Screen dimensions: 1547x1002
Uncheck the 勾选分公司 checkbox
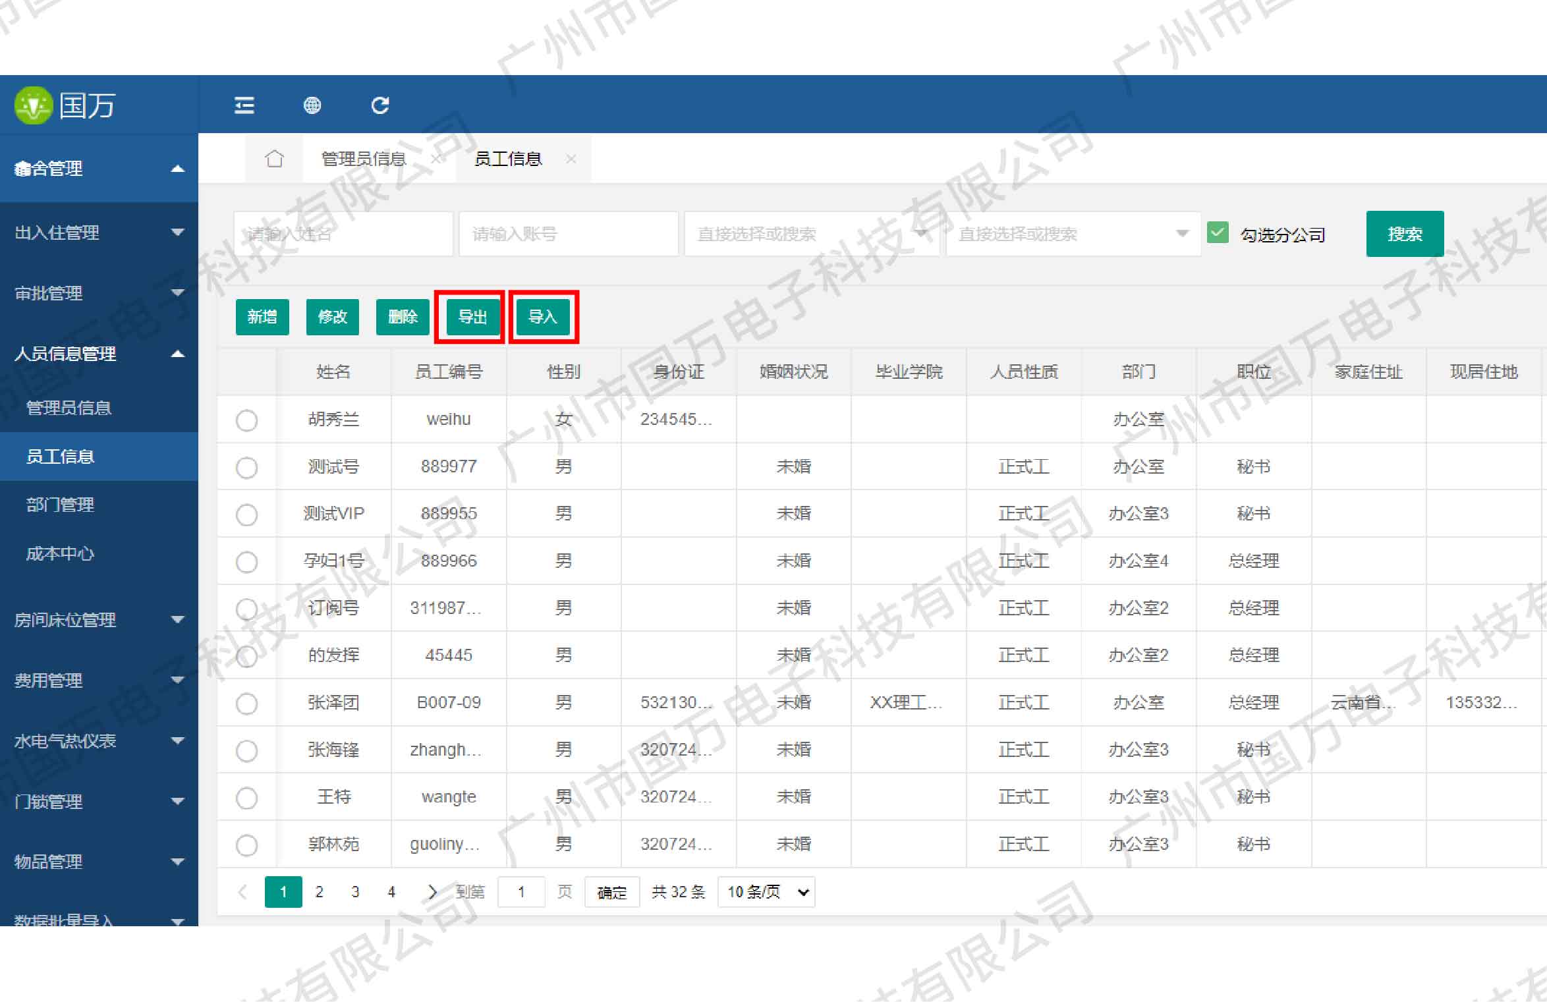click(x=1218, y=233)
